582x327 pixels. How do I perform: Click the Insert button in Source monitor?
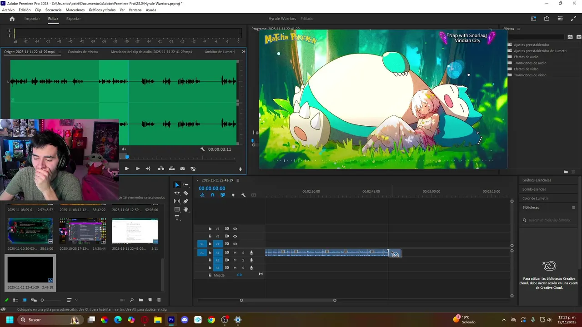[x=161, y=168]
